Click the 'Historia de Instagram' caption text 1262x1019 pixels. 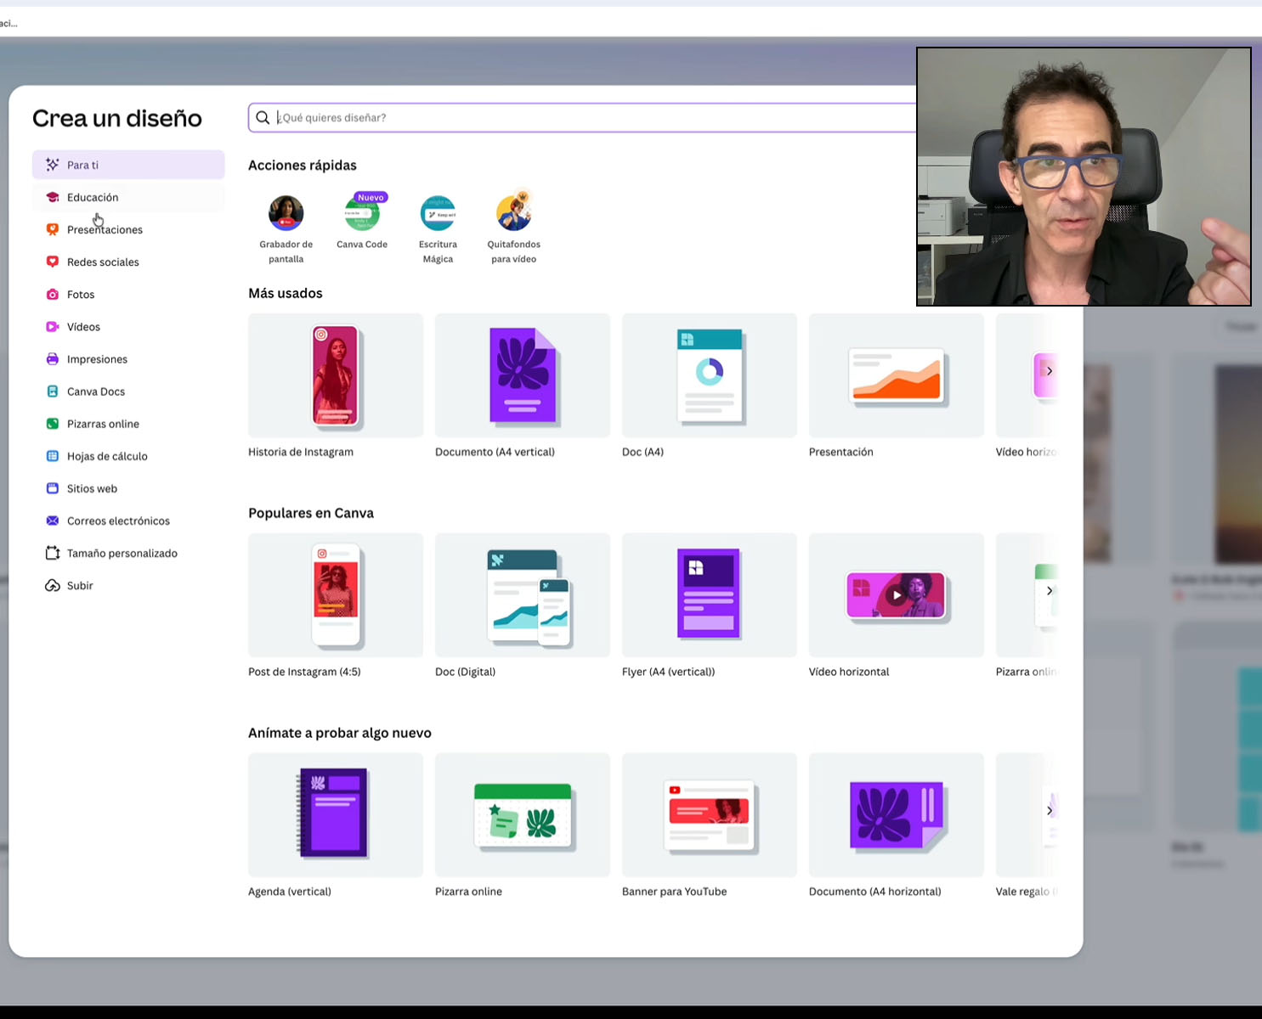click(x=301, y=452)
